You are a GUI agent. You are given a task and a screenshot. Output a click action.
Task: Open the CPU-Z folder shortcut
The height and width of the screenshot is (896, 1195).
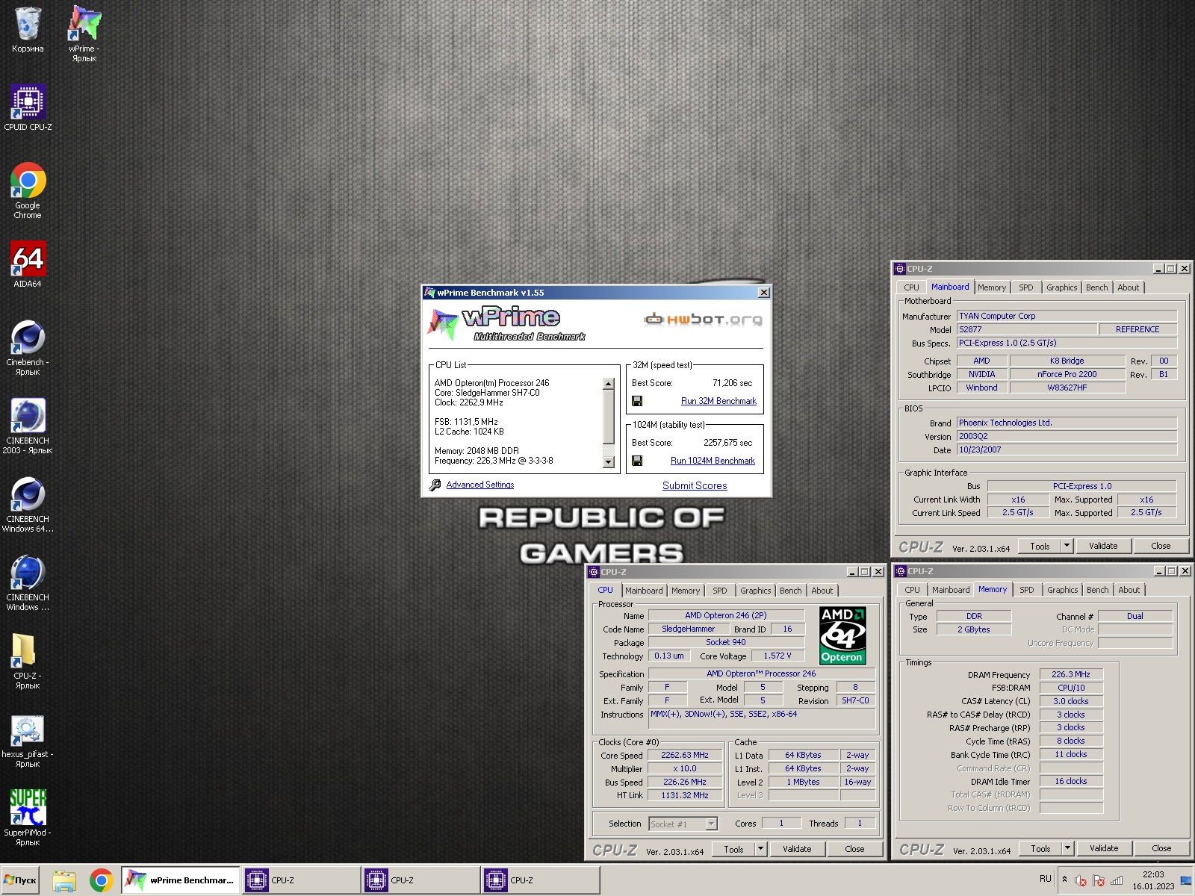click(28, 662)
